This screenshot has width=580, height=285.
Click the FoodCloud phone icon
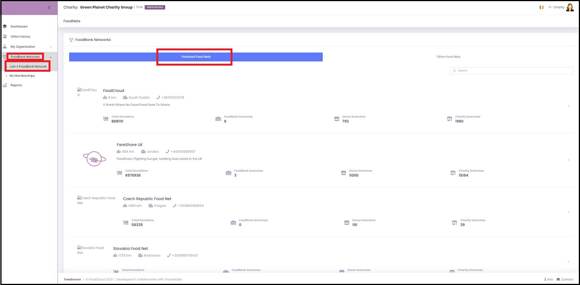click(x=158, y=98)
